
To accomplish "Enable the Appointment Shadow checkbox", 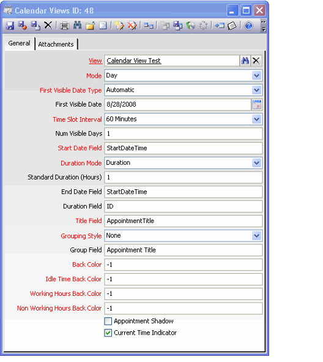I will [x=108, y=321].
